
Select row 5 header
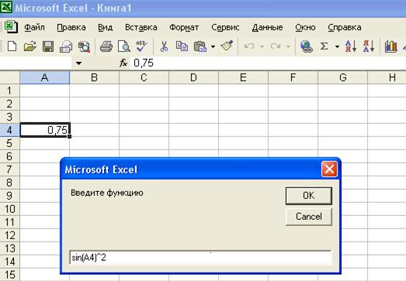tap(9, 143)
